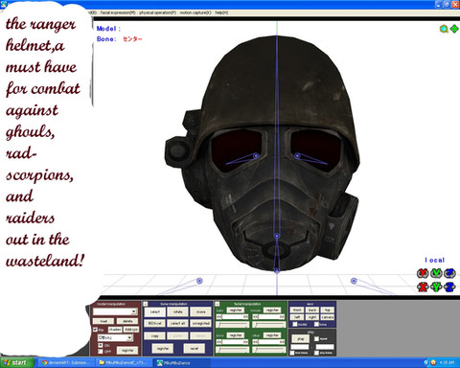The width and height of the screenshot is (460, 368).
Task: Click the green Y-axis move icon
Action: 436,287
